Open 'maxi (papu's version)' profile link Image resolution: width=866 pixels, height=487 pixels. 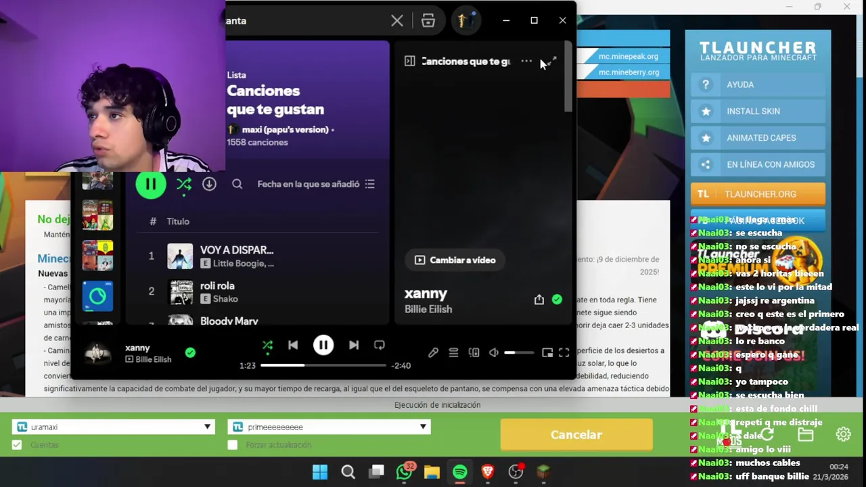284,129
